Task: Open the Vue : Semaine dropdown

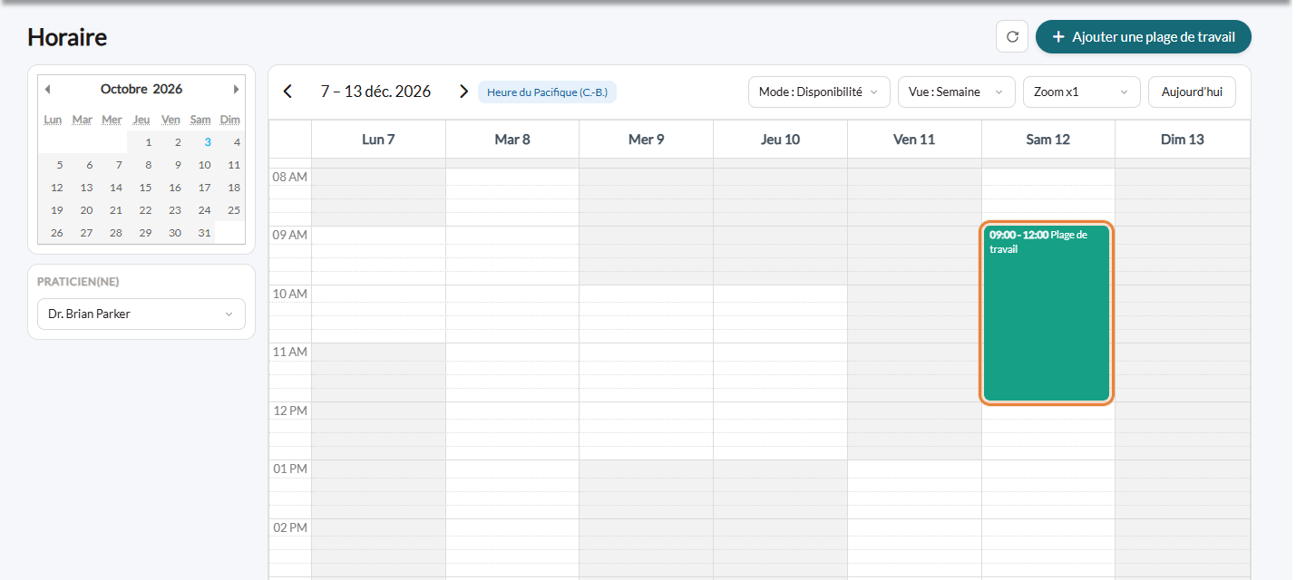Action: point(957,92)
